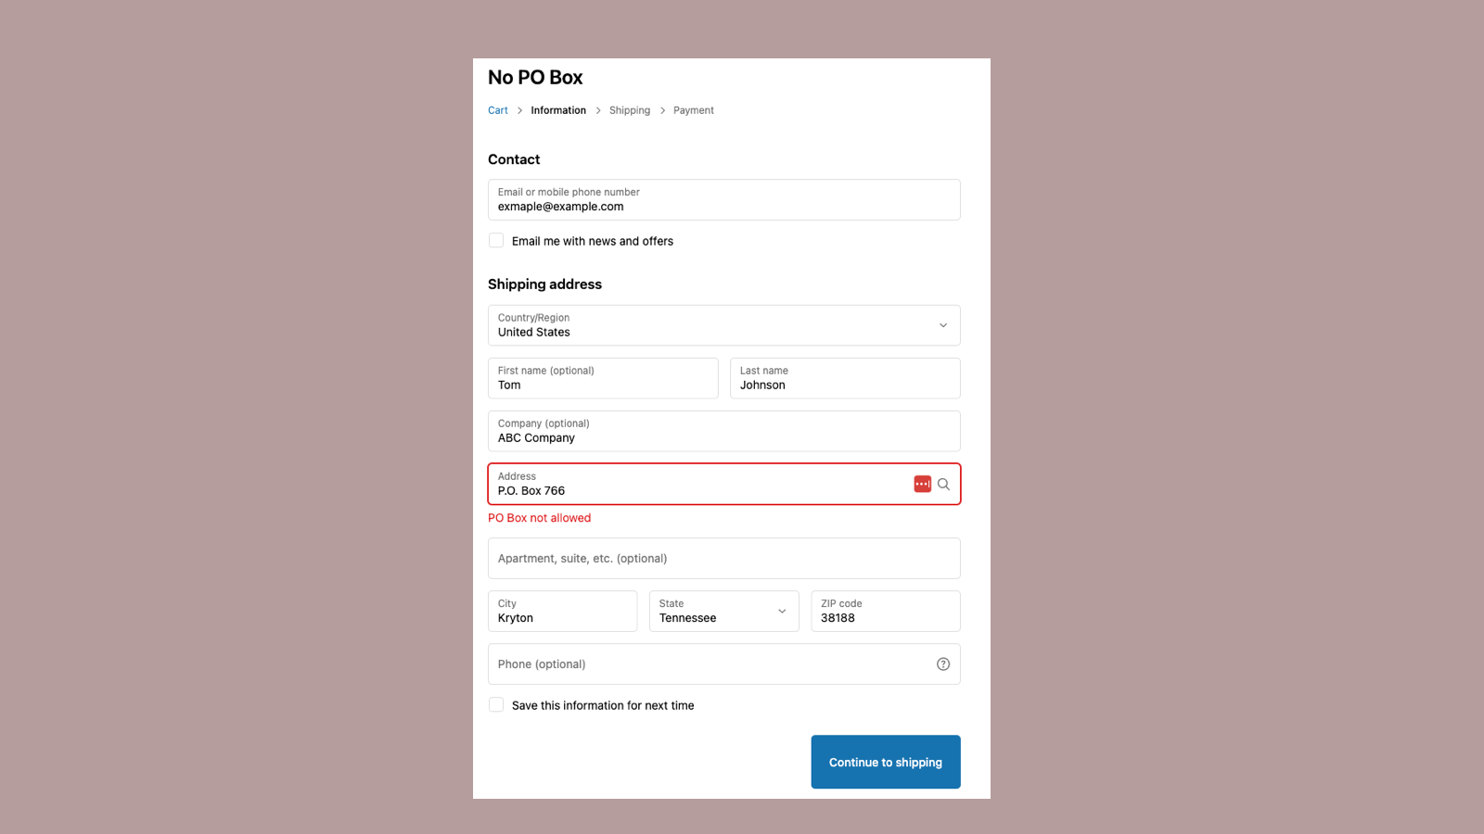Click the chevron on the Country/Region selector
The width and height of the screenshot is (1484, 834).
943,325
